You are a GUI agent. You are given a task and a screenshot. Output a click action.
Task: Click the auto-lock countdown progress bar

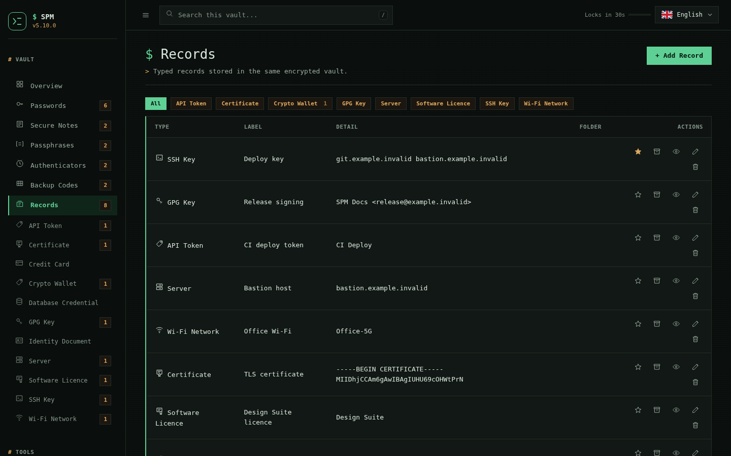(640, 15)
